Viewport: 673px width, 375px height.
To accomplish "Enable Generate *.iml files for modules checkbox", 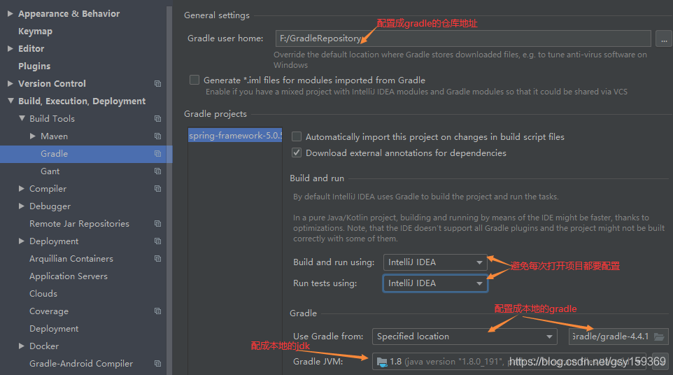I will (194, 80).
